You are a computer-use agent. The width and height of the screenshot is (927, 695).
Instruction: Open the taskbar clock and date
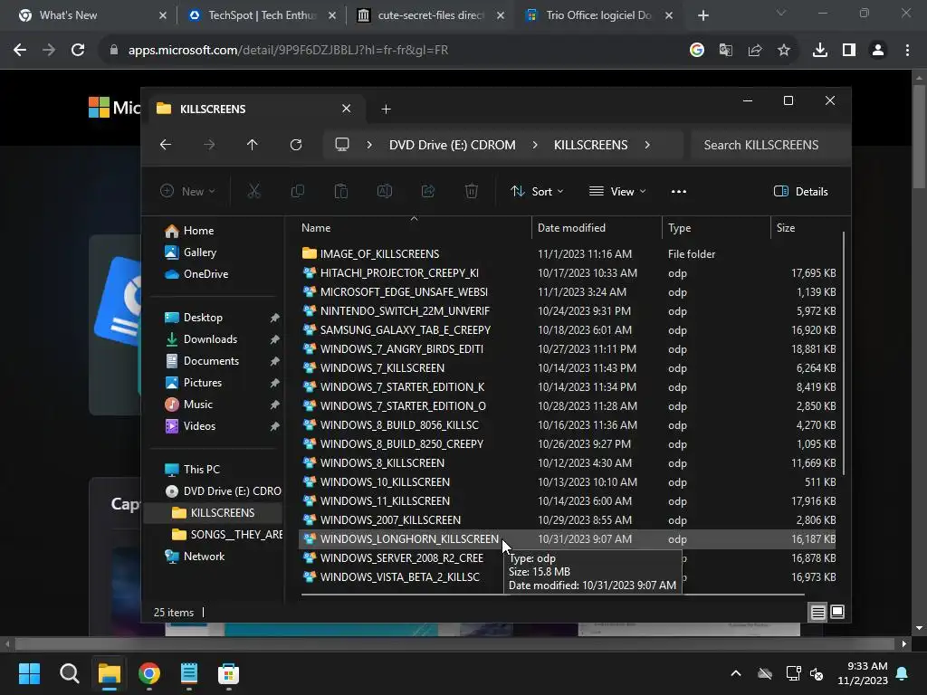[x=863, y=673]
